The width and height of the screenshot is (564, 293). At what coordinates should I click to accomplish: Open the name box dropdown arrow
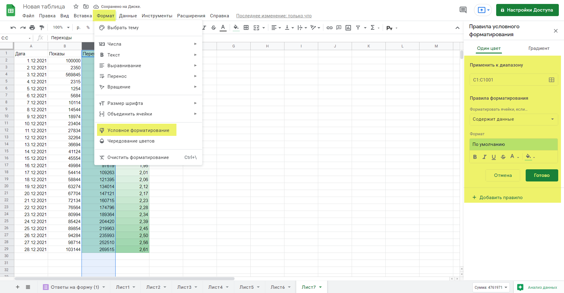coord(30,38)
